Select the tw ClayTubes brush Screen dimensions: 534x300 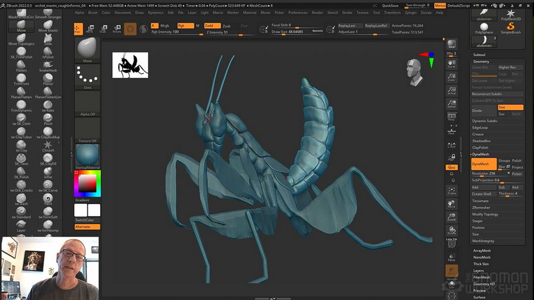point(21,133)
